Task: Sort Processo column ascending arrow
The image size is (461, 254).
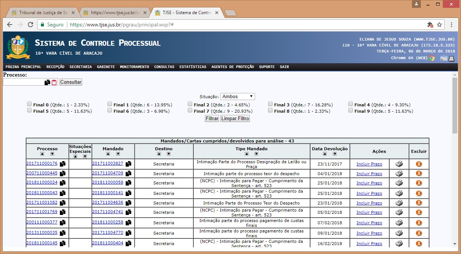Action: pos(42,154)
